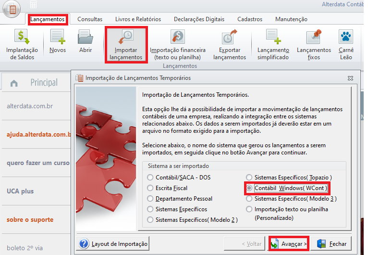Viewport: 368px width, 255px height.
Task: Open the Livros e Relatórios tab
Action: (138, 19)
